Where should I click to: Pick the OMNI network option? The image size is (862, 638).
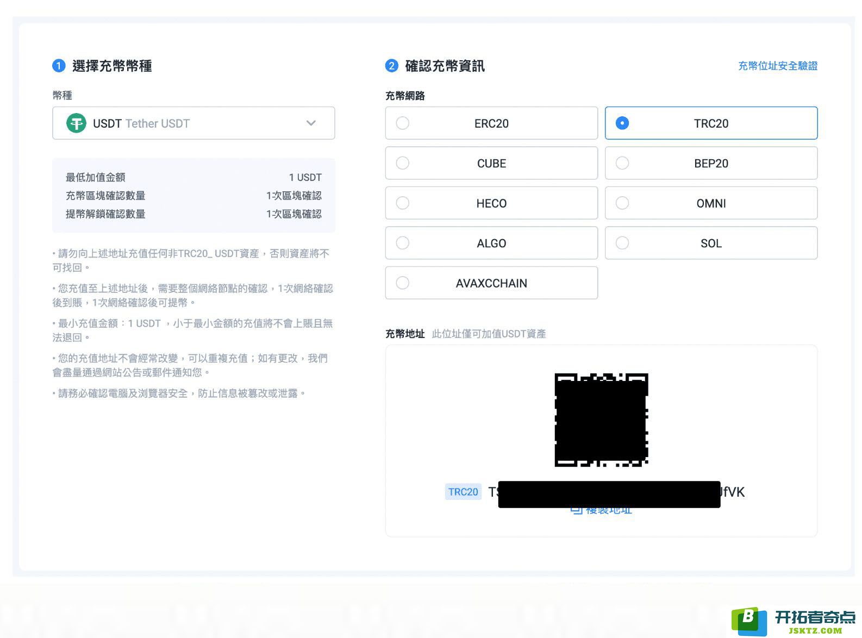(711, 203)
